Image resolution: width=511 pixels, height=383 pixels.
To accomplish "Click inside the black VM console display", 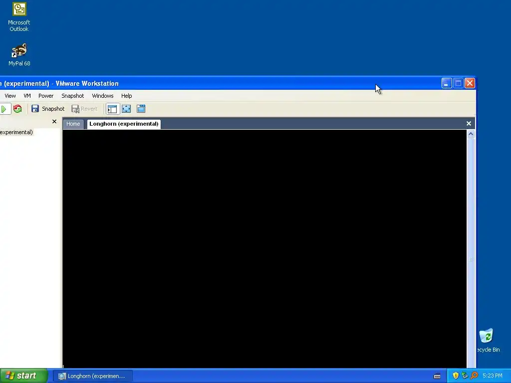I will [x=264, y=248].
